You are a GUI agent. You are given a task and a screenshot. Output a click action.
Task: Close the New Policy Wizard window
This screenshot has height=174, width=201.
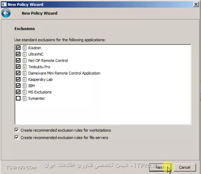(x=196, y=4)
